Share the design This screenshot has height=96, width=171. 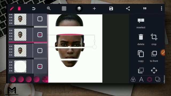[x=128, y=9]
